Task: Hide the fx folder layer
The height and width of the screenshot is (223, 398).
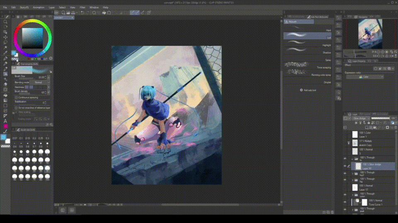Action: coord(345,159)
